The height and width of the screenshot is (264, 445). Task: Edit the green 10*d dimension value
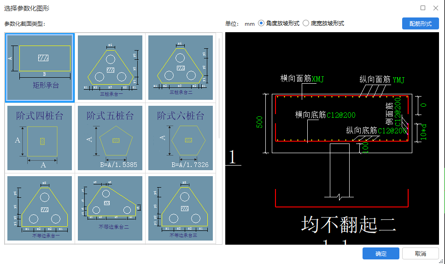[x=423, y=132]
